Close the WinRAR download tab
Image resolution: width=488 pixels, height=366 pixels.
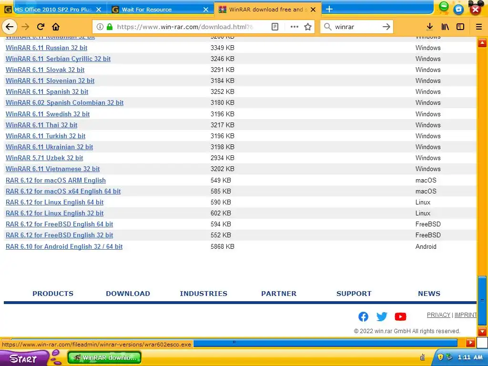(314, 10)
